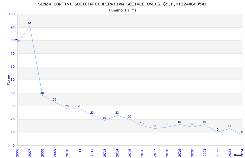Click the 'Numero Firme' subtitle
The width and height of the screenshot is (245, 158).
[x=123, y=10]
